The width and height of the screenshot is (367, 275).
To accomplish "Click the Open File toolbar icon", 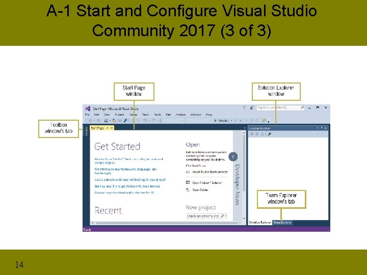I will [114, 120].
